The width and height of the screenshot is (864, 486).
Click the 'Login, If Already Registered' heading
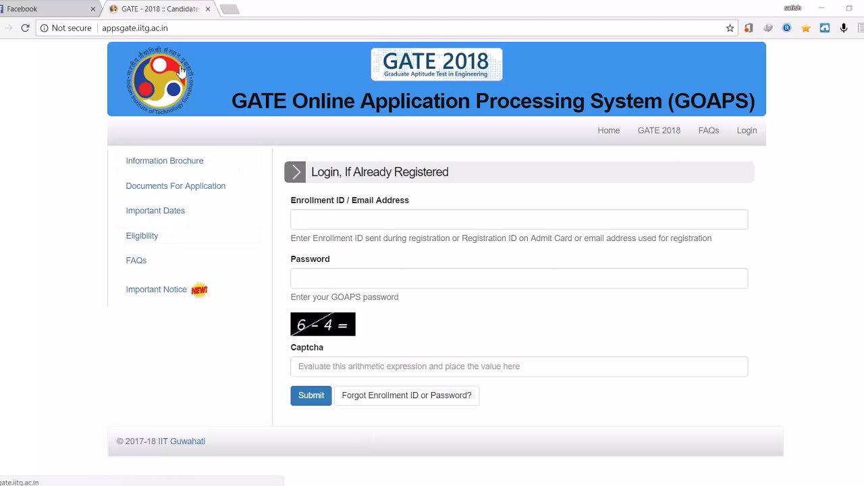click(380, 172)
